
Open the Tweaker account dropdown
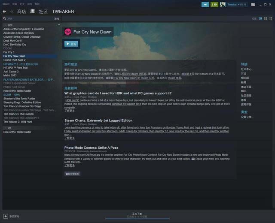[x=237, y=5]
